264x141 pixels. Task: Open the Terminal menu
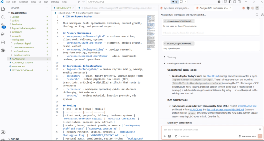tap(55, 2)
